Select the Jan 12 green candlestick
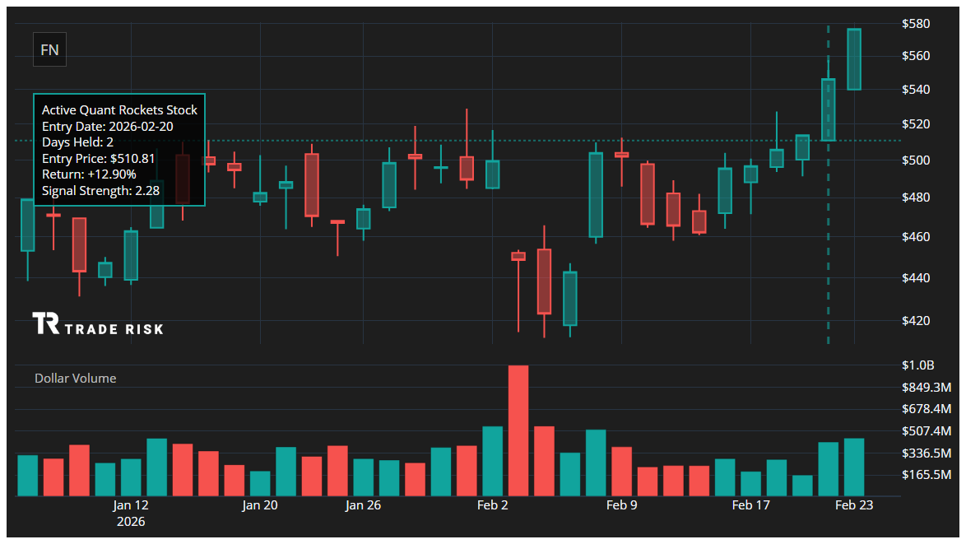This screenshot has height=544, width=966. click(131, 256)
